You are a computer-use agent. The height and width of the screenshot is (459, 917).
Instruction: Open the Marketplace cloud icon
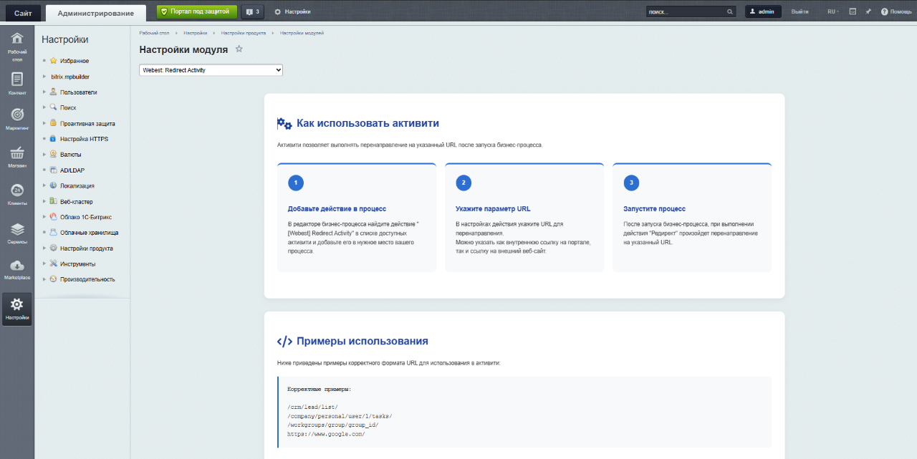coord(16,265)
